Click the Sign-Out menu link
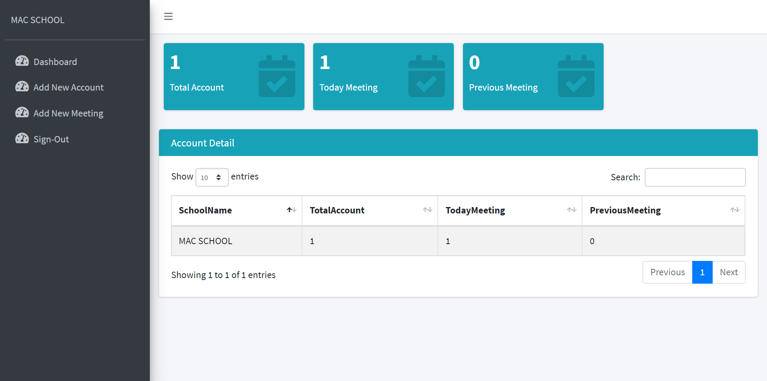This screenshot has height=381, width=767. 51,139
